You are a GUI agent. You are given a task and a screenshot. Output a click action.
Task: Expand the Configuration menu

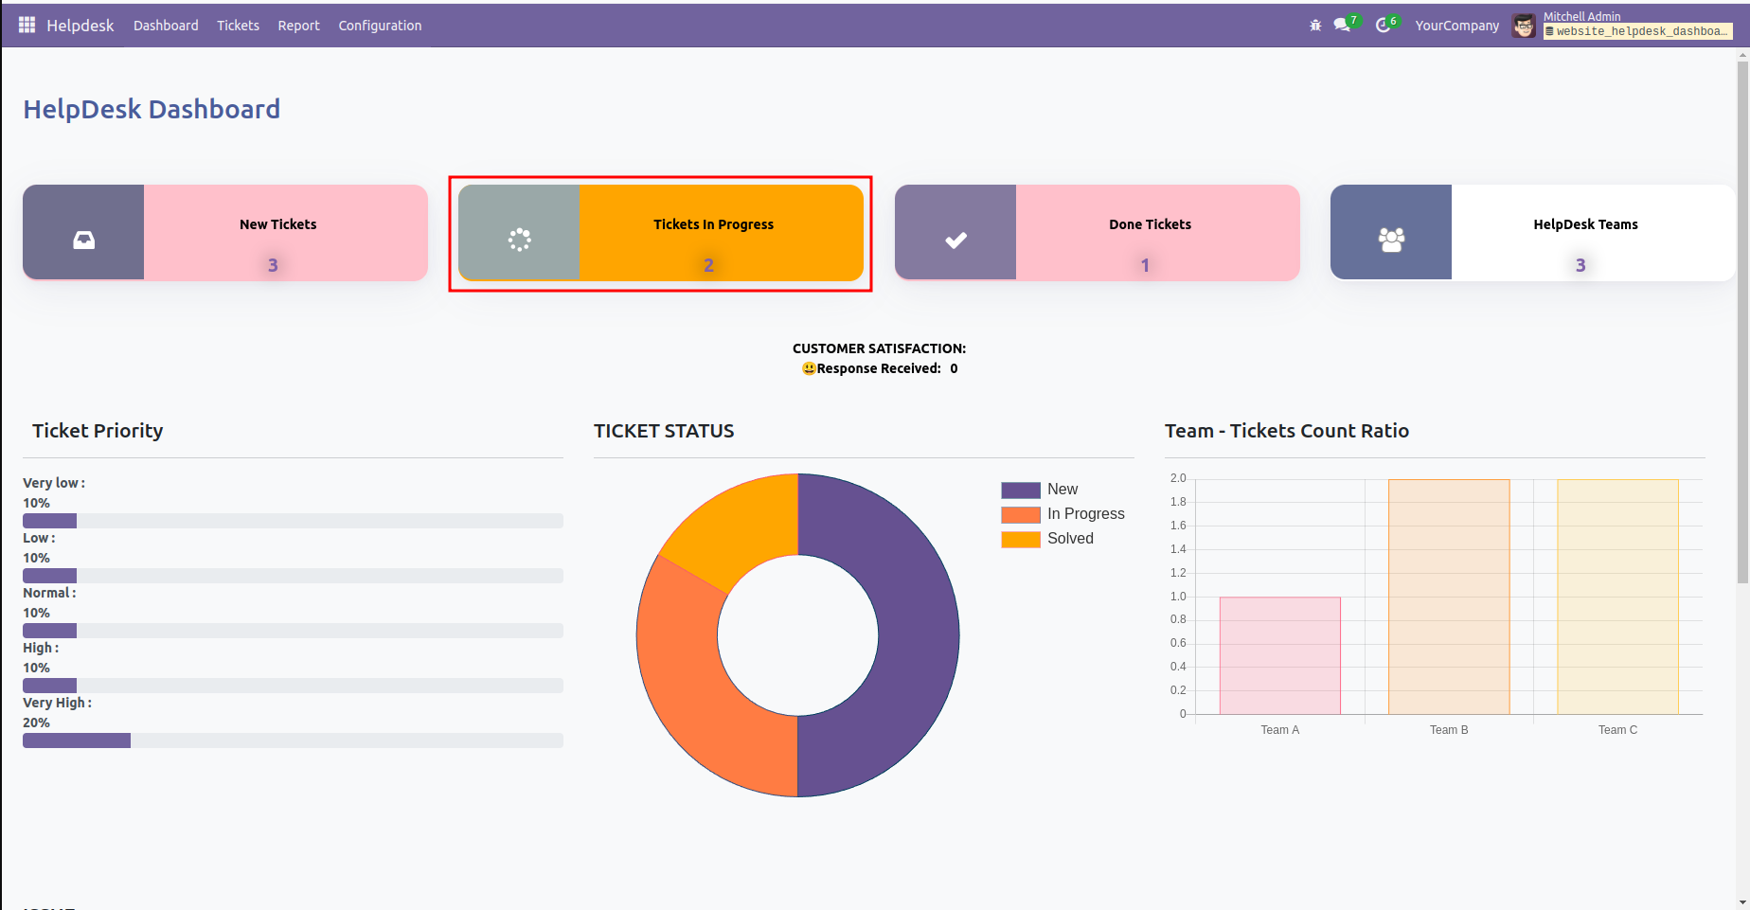[x=380, y=26]
